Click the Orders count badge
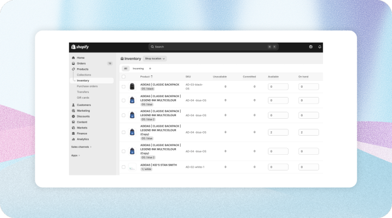This screenshot has height=218, width=392. pos(110,64)
